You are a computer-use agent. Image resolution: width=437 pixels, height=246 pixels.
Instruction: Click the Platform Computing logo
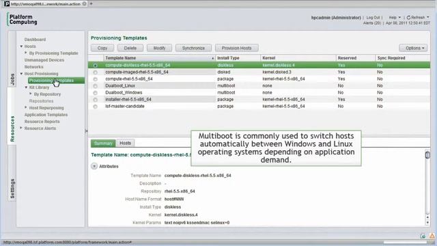[23, 20]
